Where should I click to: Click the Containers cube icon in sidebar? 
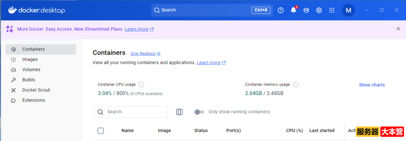point(14,49)
